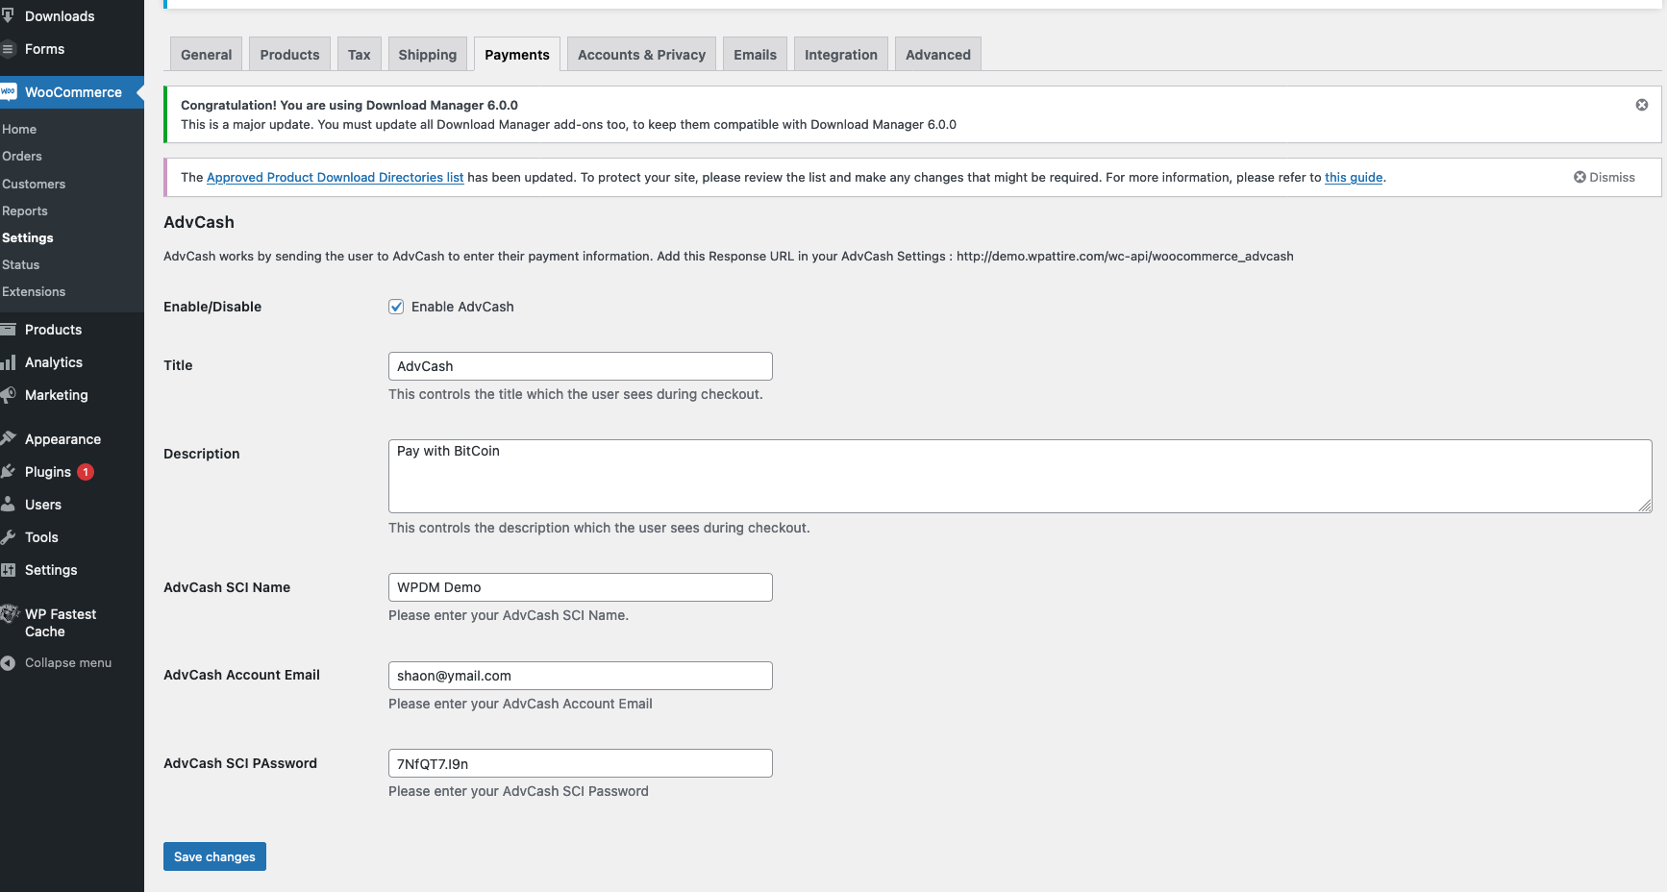Focus the AdvCash Account Email field
The width and height of the screenshot is (1667, 892).
[580, 676]
